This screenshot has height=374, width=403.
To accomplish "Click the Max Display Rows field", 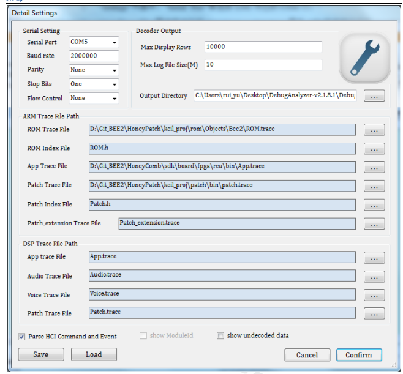I will [263, 47].
